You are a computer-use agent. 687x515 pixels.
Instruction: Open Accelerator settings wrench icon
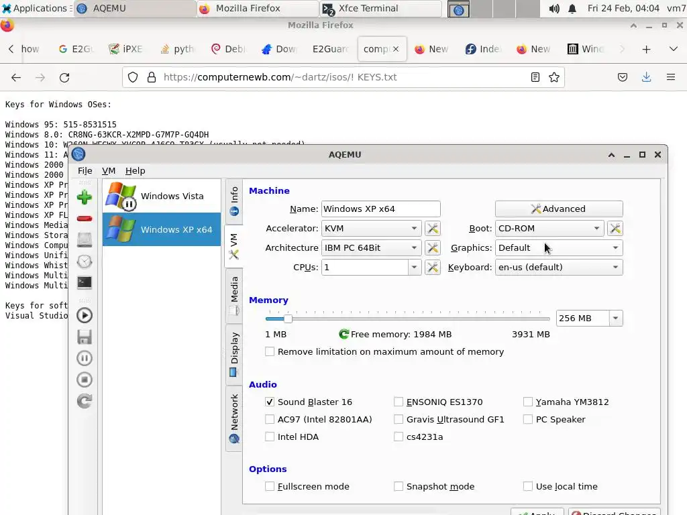[x=433, y=228]
